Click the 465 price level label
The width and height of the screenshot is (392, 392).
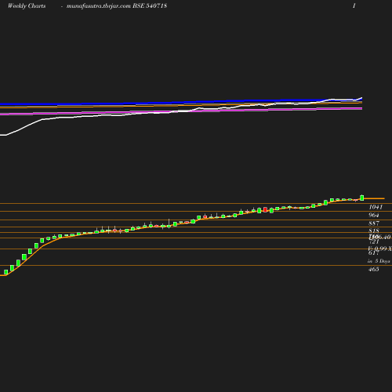[374, 269]
